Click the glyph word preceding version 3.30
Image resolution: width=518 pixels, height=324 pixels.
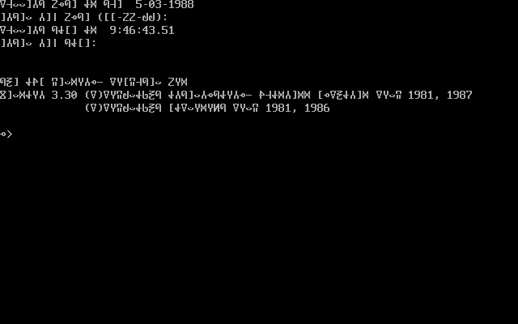point(23,95)
